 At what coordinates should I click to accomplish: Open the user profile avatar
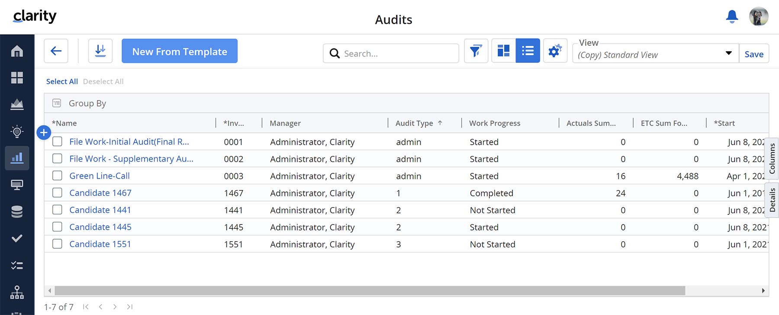759,16
